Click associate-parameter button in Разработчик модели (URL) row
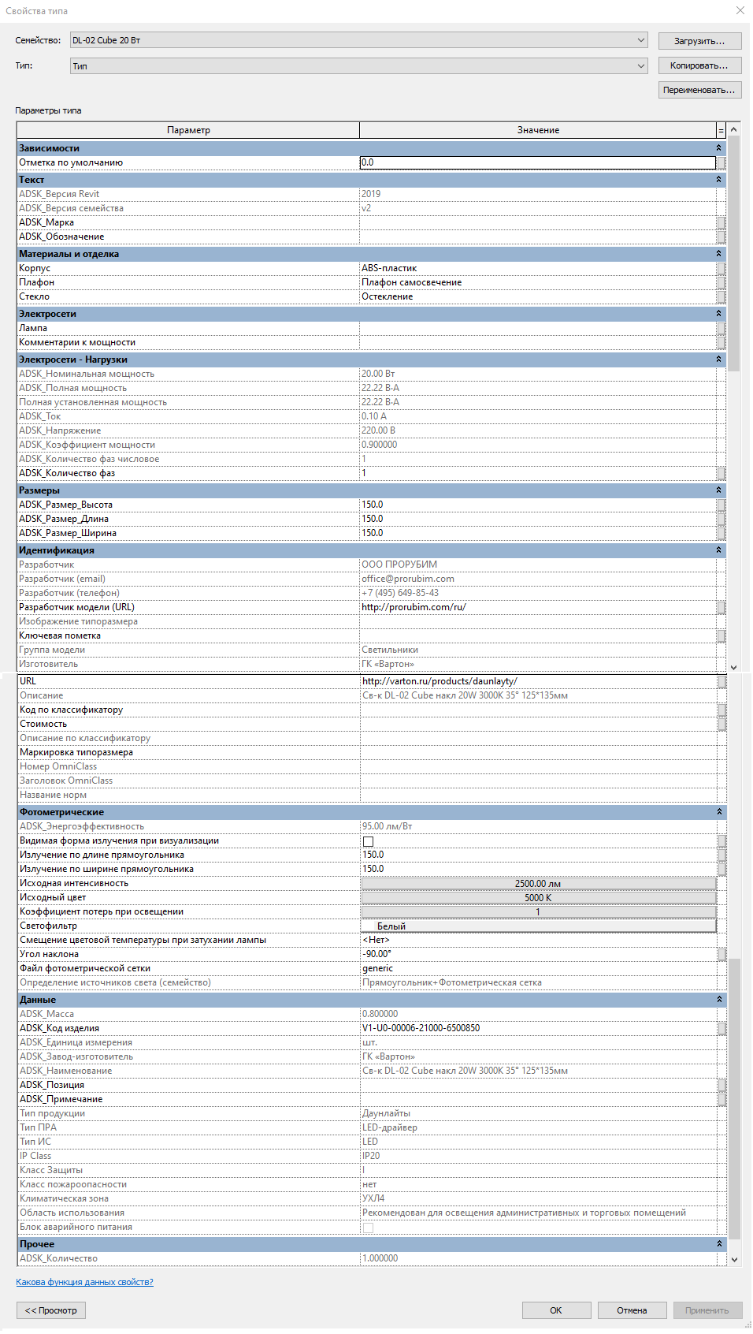 click(x=721, y=607)
